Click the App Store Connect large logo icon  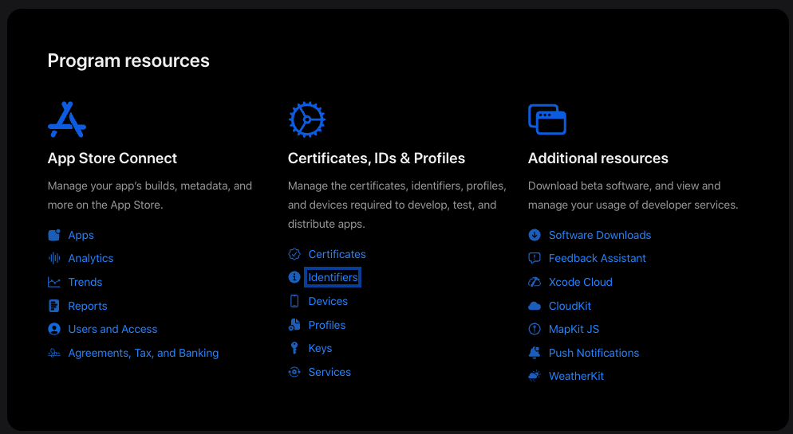[67, 119]
